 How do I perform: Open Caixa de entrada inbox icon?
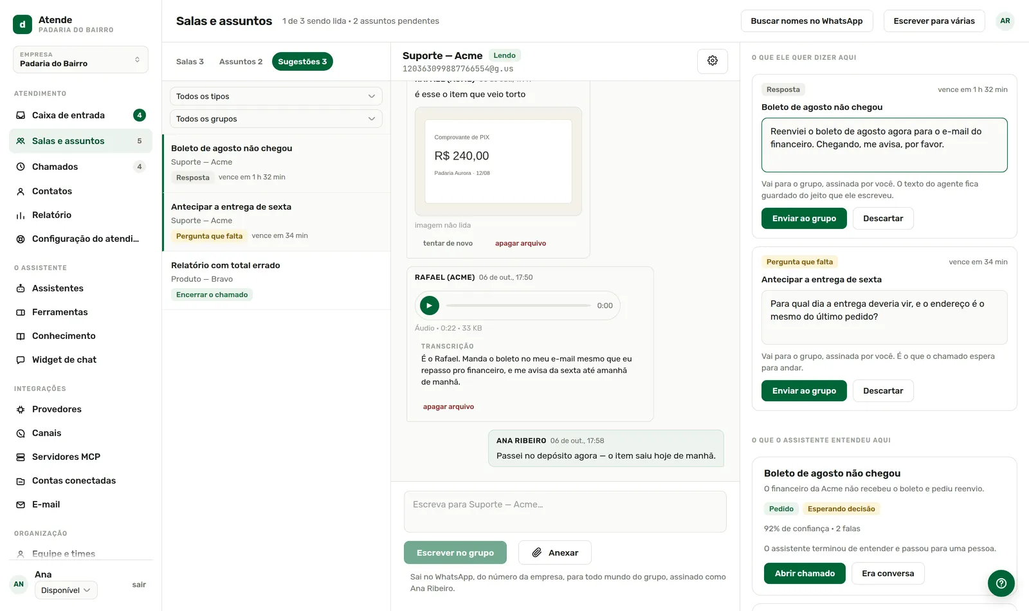(x=21, y=115)
